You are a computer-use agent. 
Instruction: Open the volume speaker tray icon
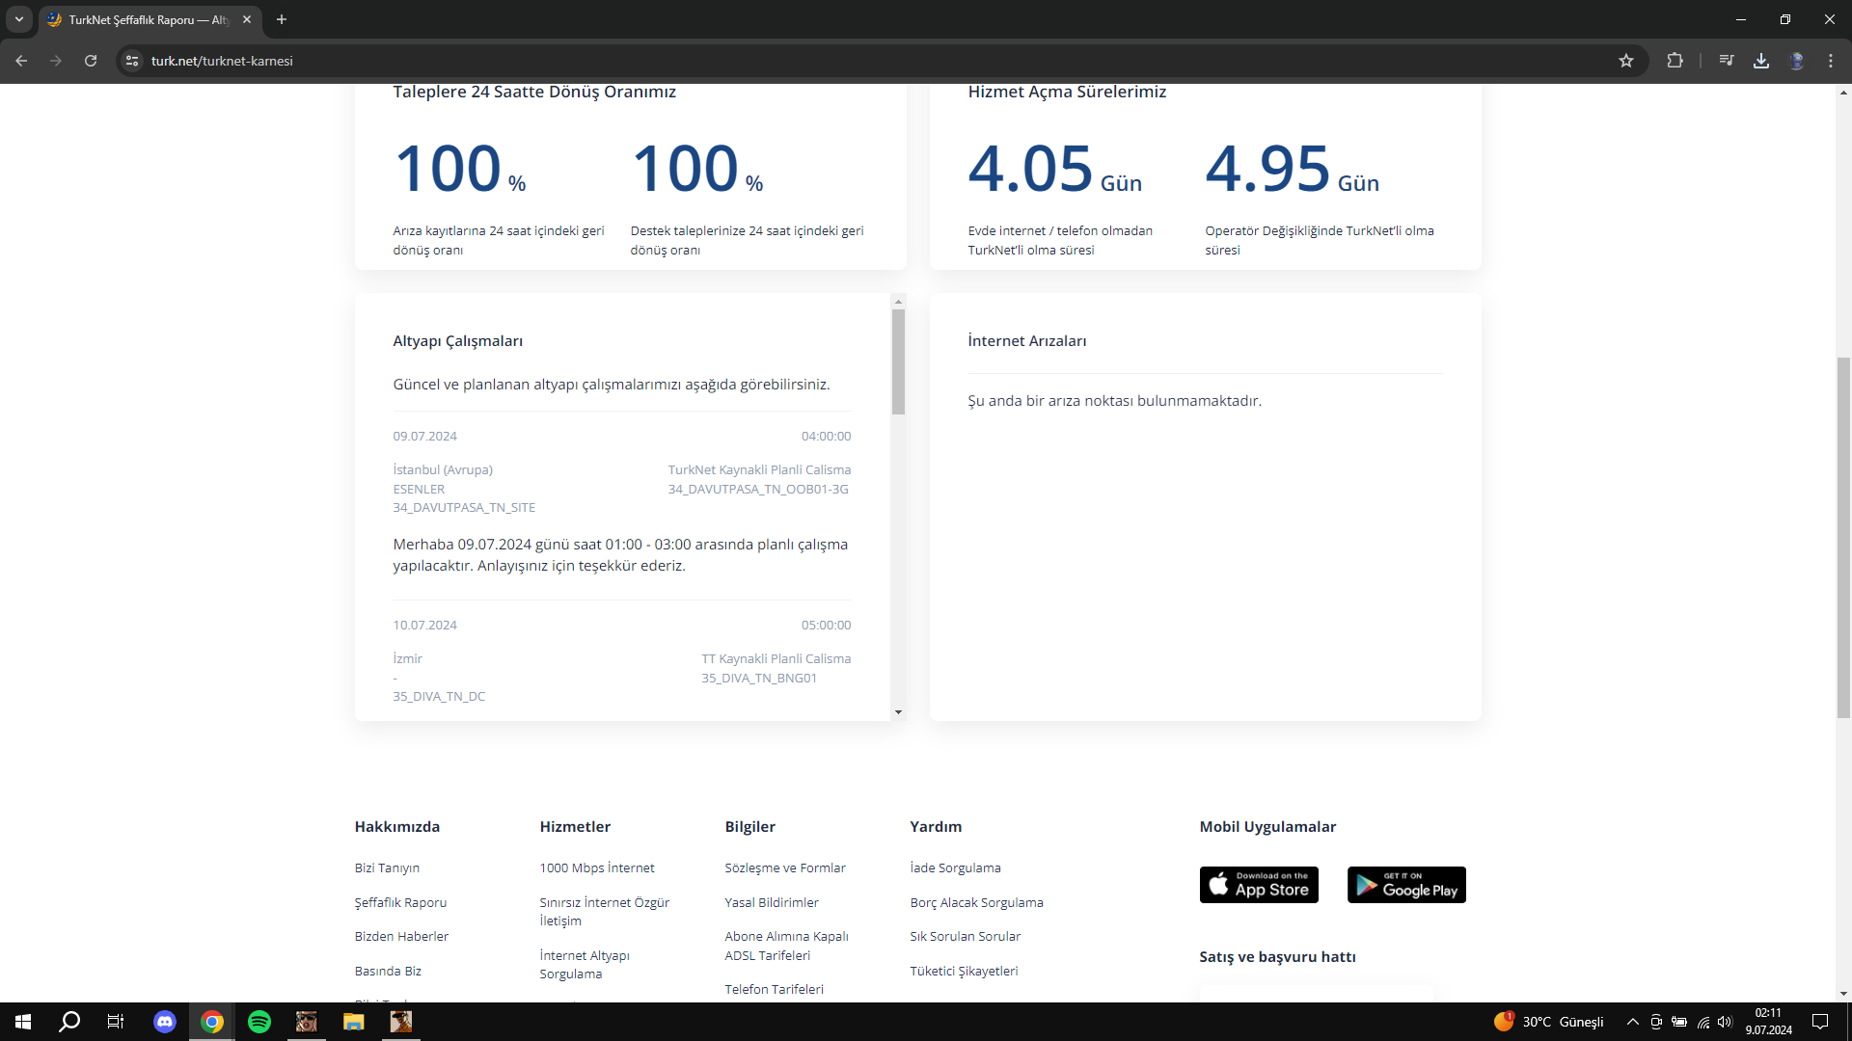click(x=1726, y=1022)
